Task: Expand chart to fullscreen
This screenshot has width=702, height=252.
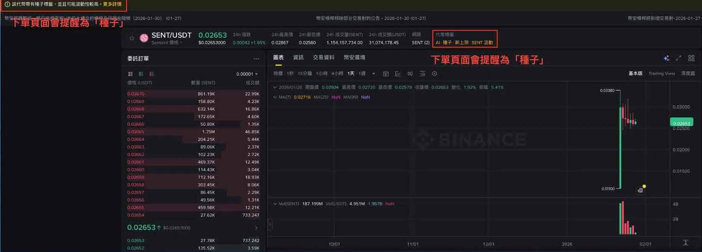Action: [678, 58]
